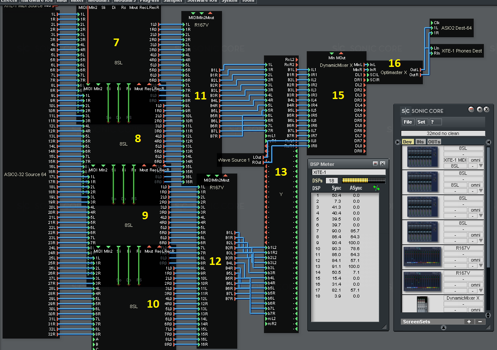The height and width of the screenshot is (350, 497).
Task: Click the skip-back arrow icon right of OUTs tab
Action: coord(489,142)
